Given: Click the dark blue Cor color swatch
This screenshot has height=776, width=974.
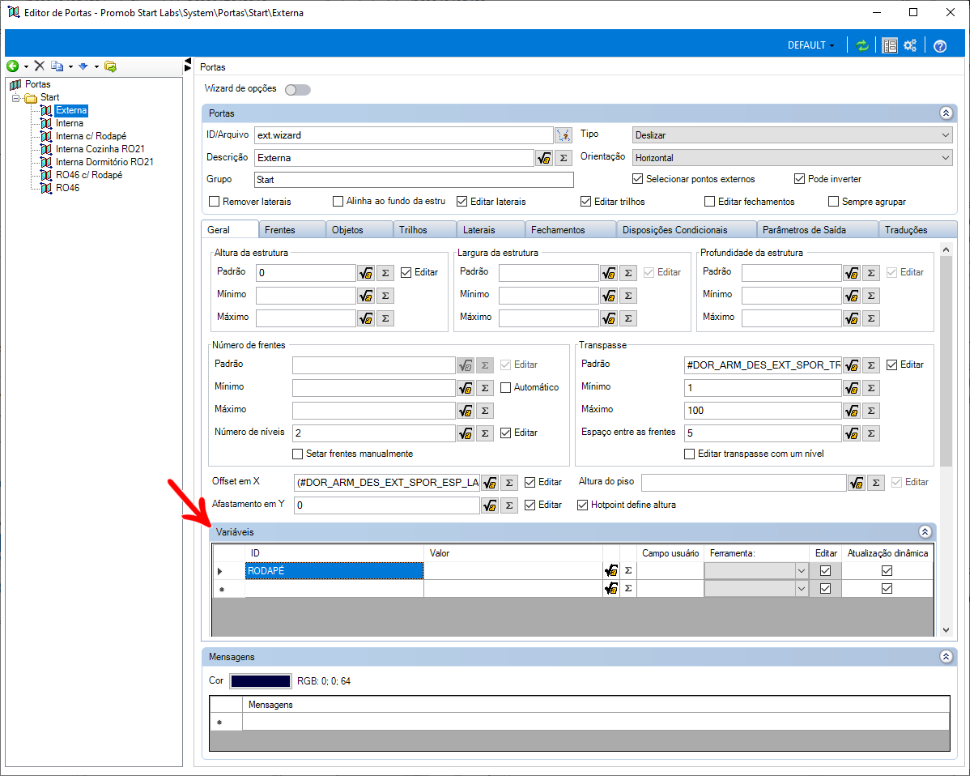Looking at the screenshot, I should (261, 681).
